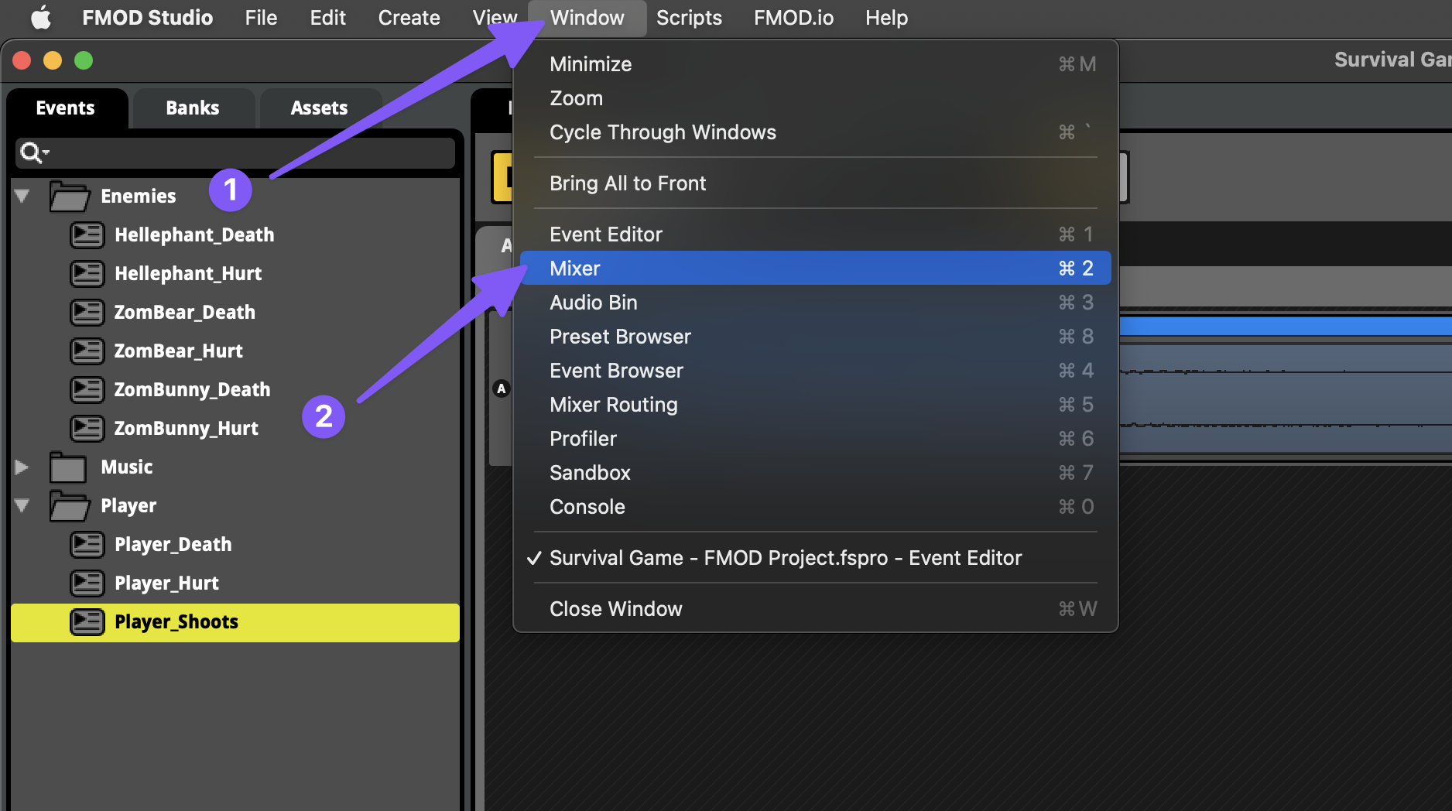Click the search magnifier icon
Screen dimensions: 1452x811
[32, 153]
